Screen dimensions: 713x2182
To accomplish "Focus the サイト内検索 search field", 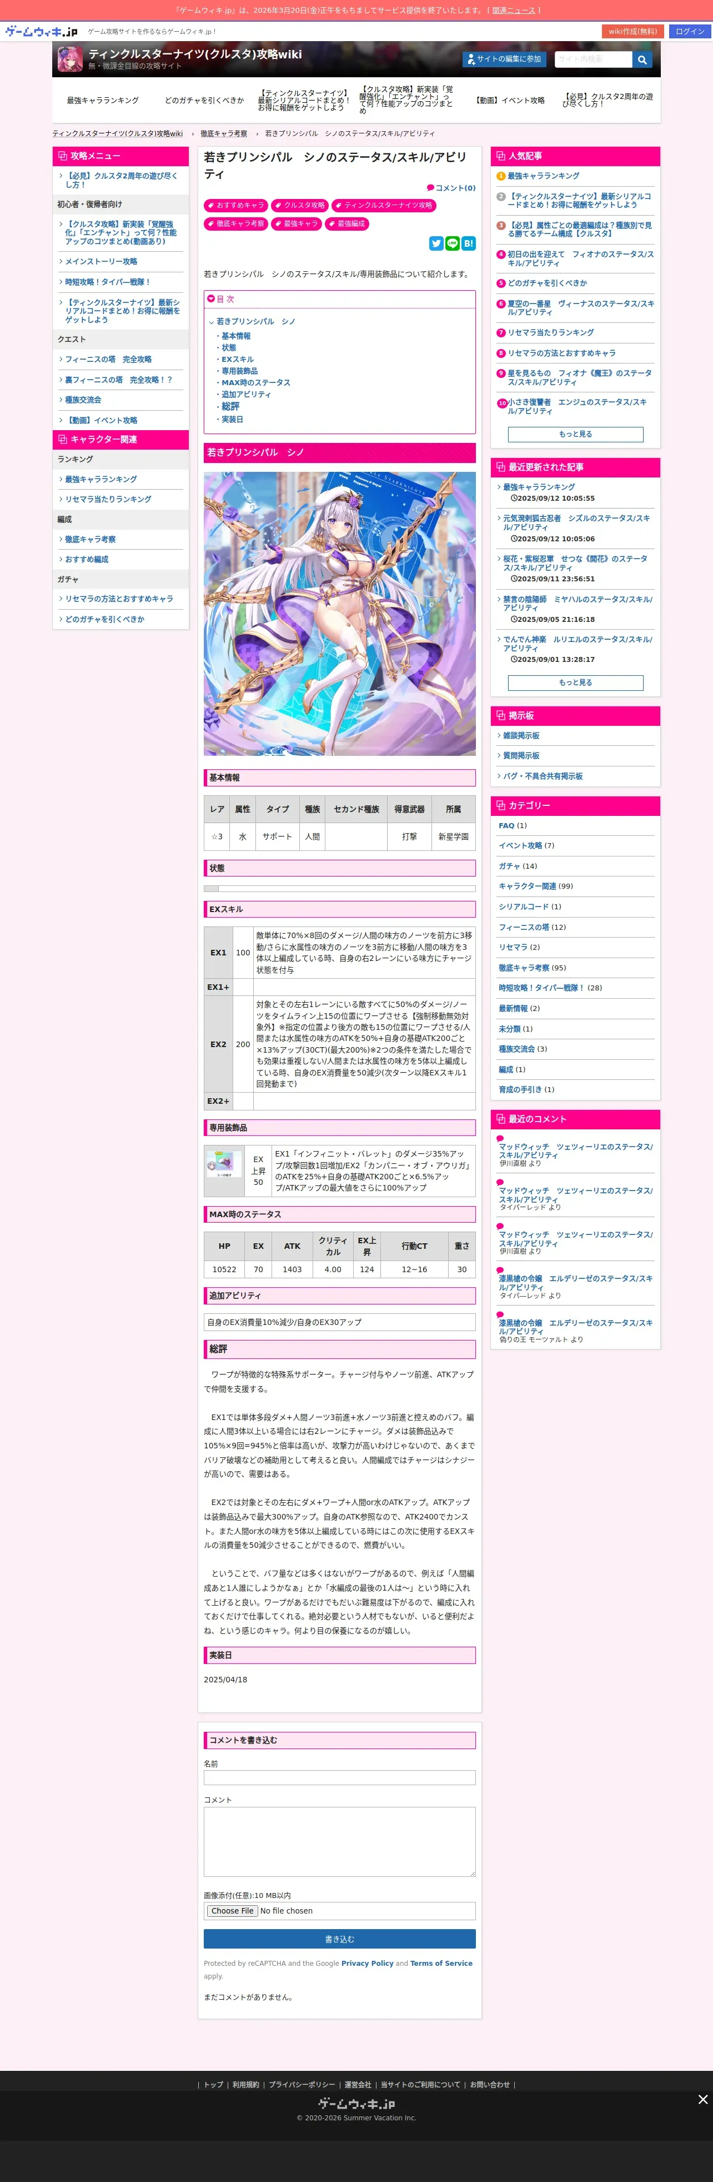I will pos(593,59).
